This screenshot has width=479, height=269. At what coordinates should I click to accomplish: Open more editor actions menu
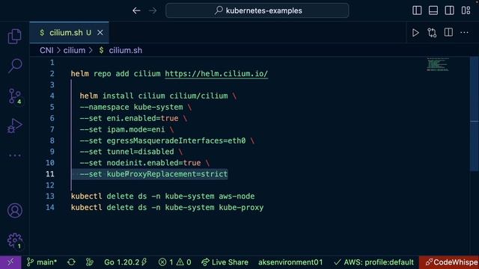[464, 32]
